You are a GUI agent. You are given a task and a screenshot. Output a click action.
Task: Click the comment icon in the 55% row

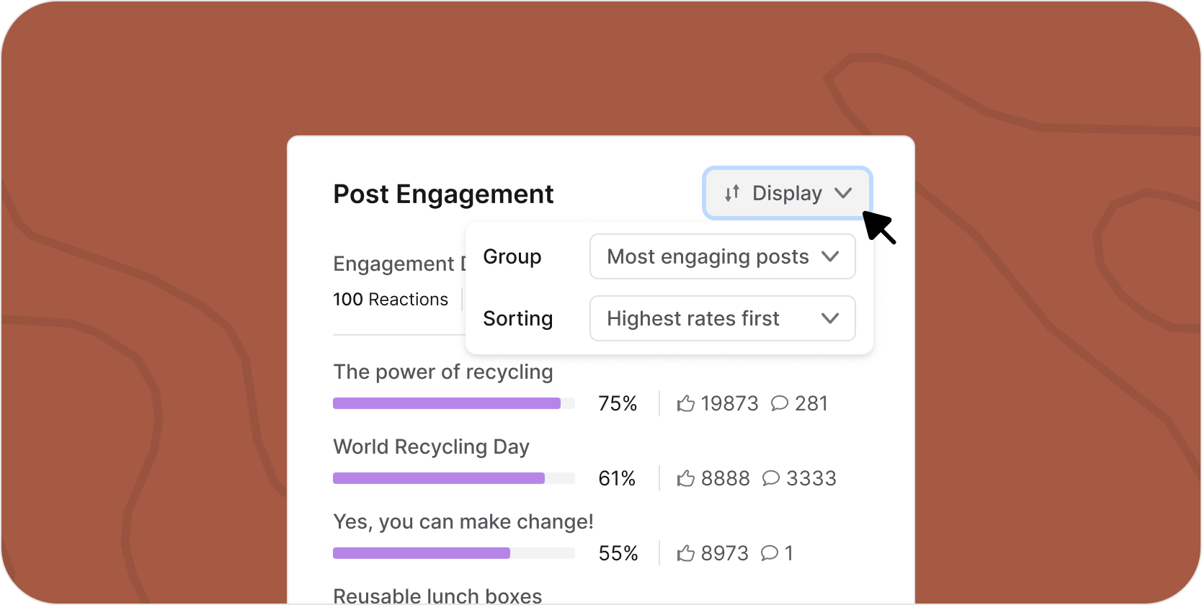point(770,553)
